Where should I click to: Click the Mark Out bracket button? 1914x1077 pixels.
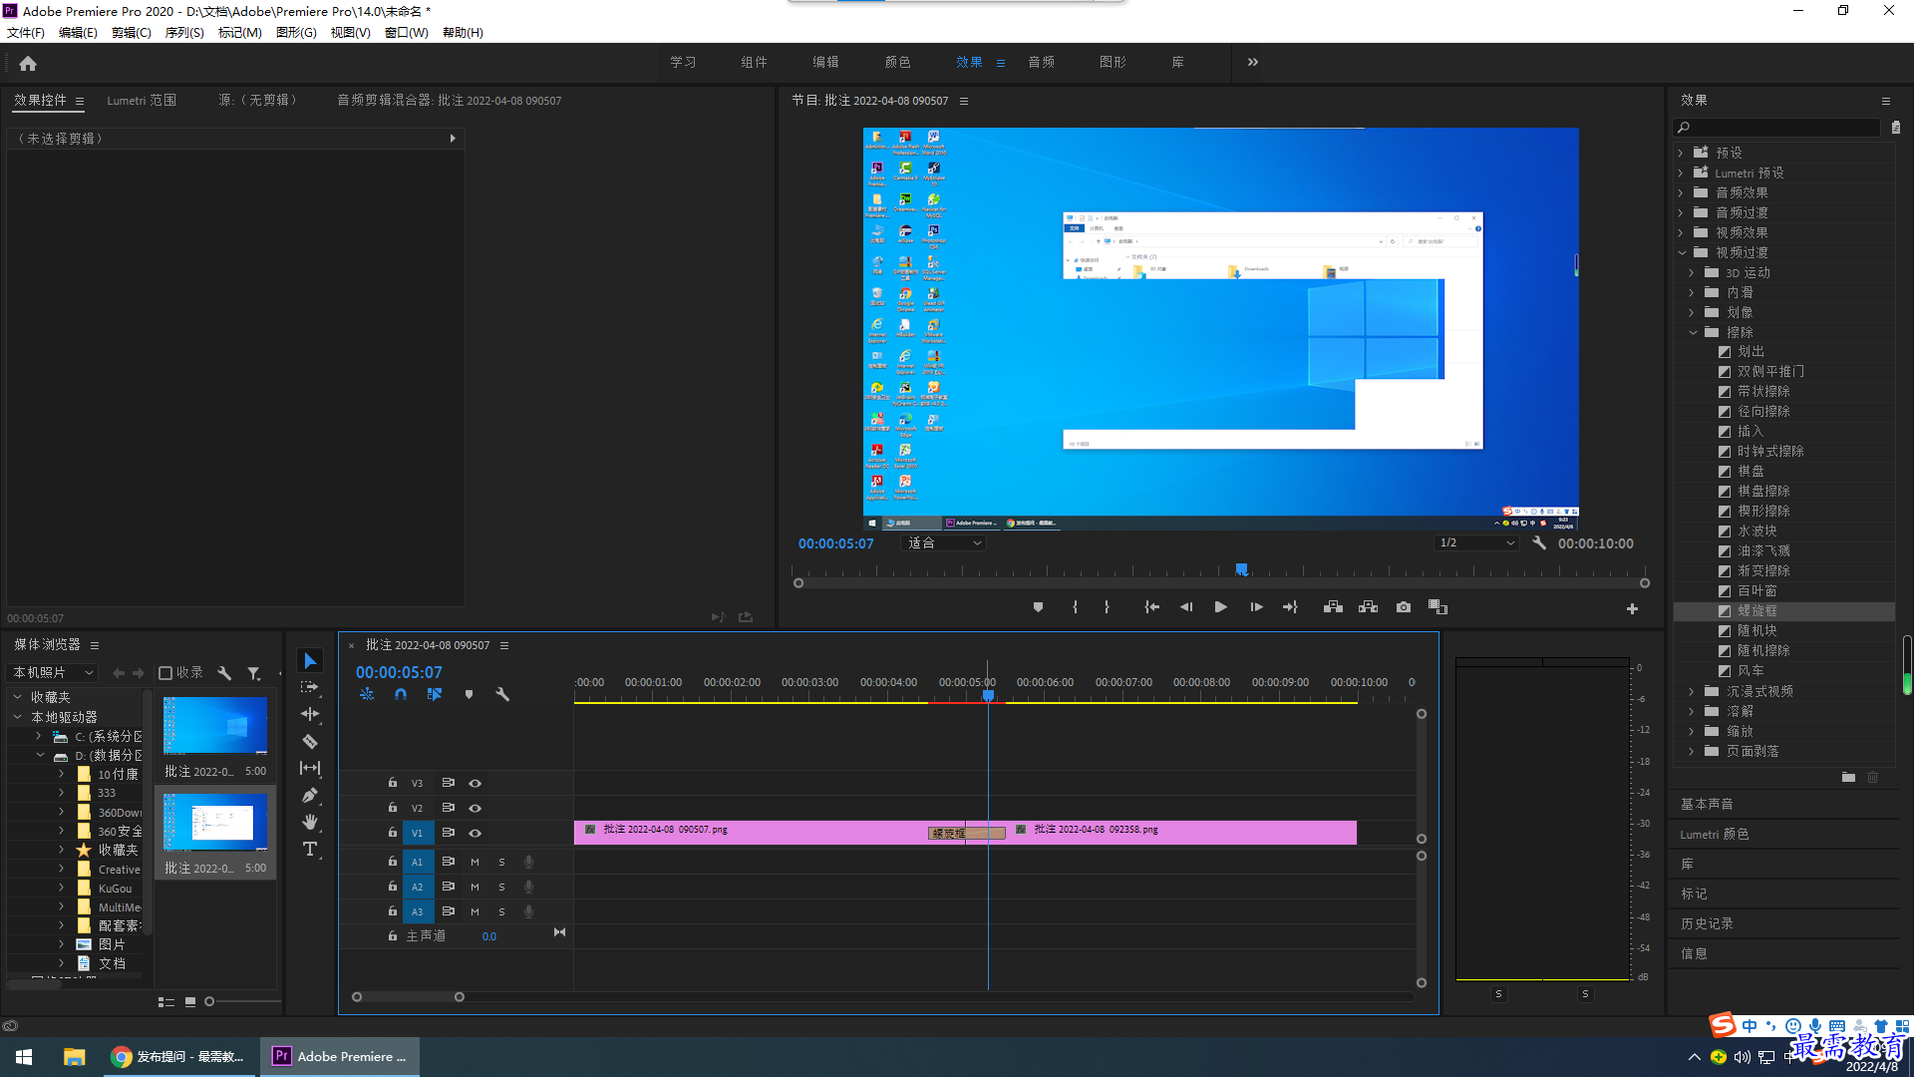click(x=1107, y=607)
